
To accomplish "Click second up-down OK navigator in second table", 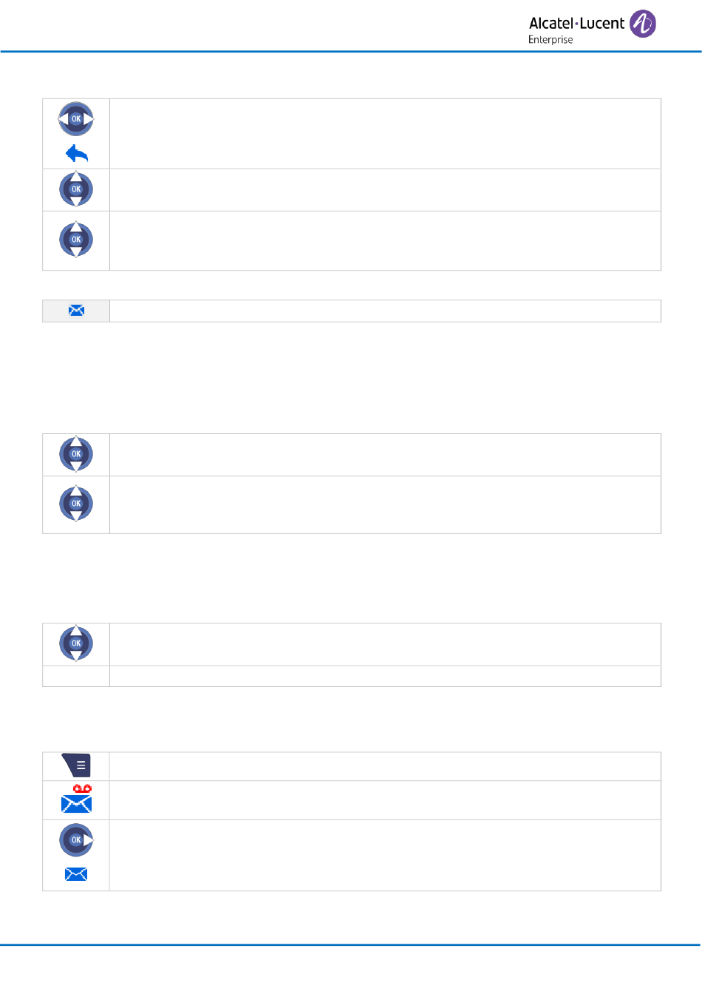I will pos(76,504).
